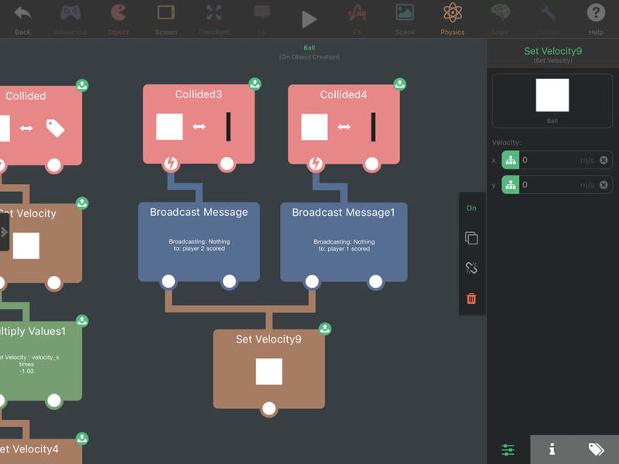Clear the velocity y value
The width and height of the screenshot is (619, 464).
[x=604, y=185]
